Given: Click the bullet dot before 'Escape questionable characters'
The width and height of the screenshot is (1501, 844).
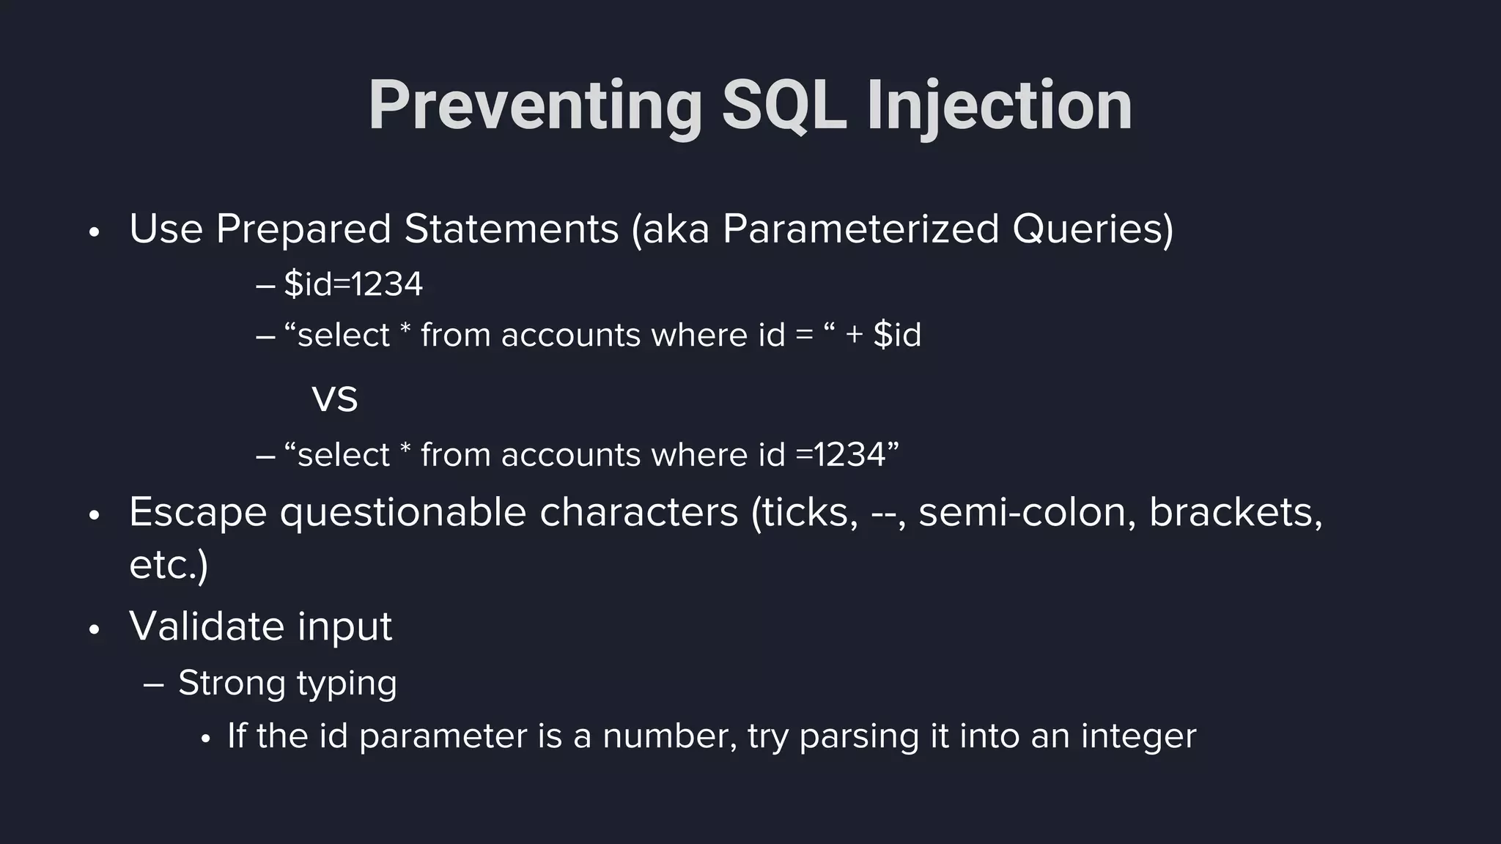Looking at the screenshot, I should coord(93,516).
